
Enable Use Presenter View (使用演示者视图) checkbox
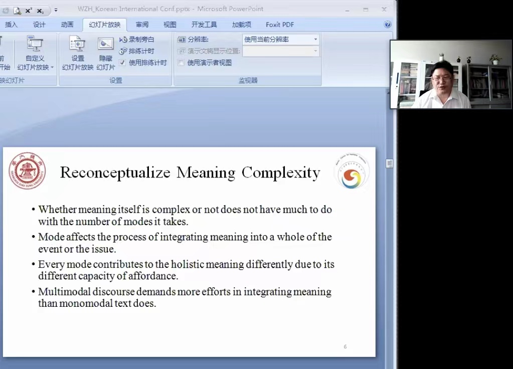point(181,63)
